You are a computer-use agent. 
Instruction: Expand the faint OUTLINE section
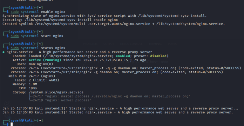coord(23,114)
